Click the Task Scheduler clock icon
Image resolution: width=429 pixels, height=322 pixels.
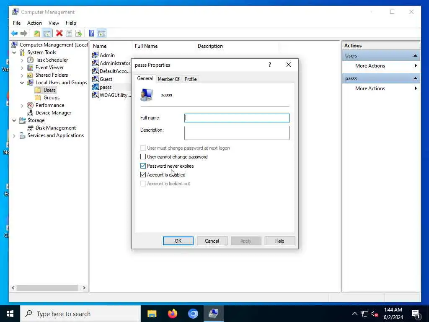[x=30, y=60]
